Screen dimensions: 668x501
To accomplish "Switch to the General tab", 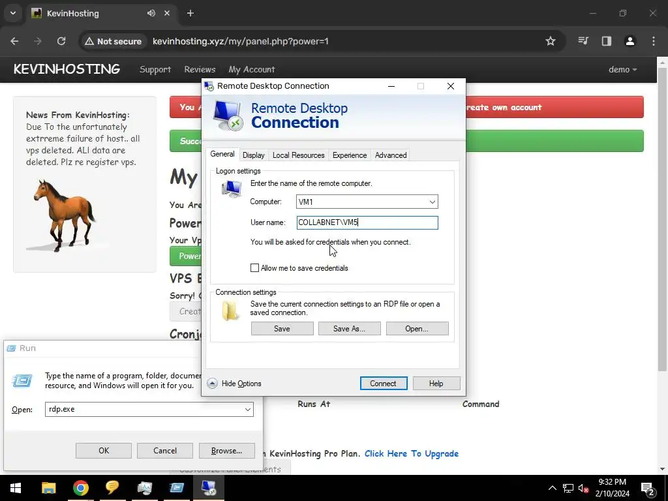I will pos(222,154).
